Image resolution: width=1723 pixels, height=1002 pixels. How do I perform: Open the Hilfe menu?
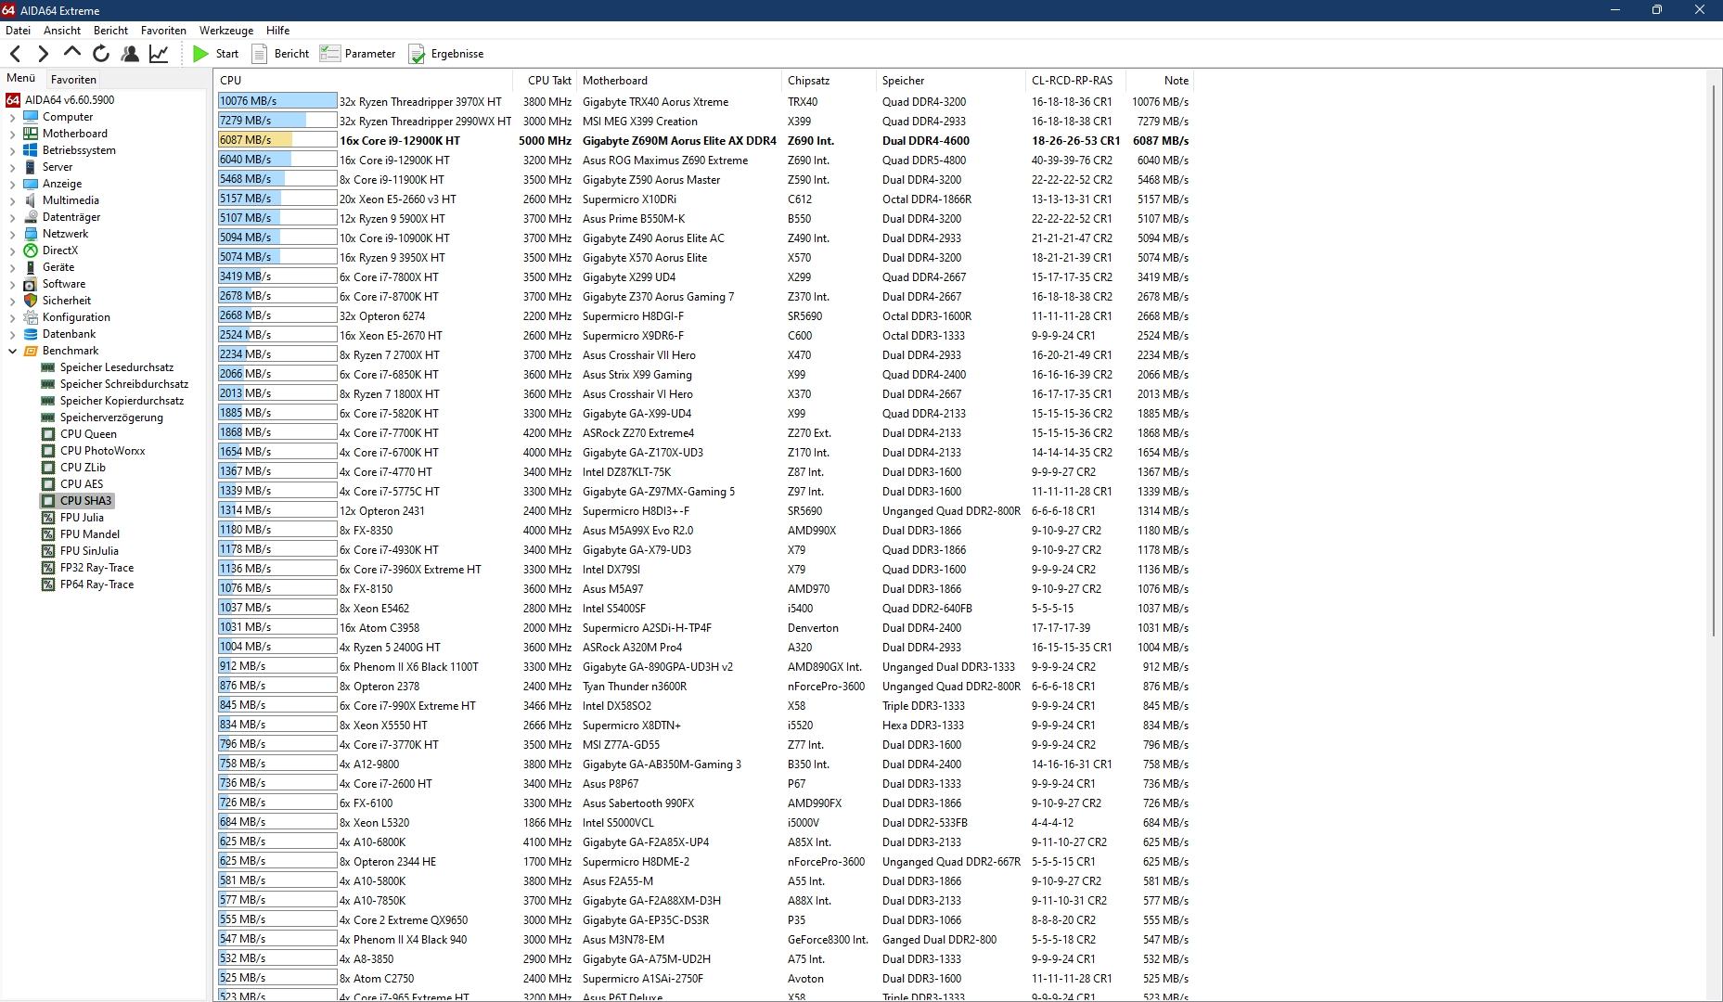(278, 31)
